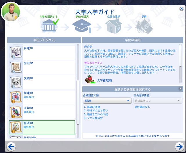Click the 学費 step label

[x=144, y=17]
